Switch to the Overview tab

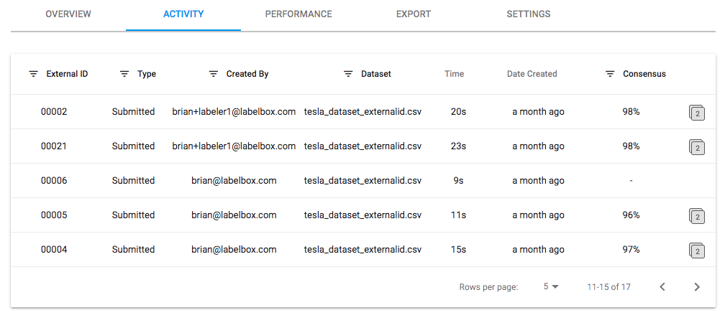click(68, 14)
